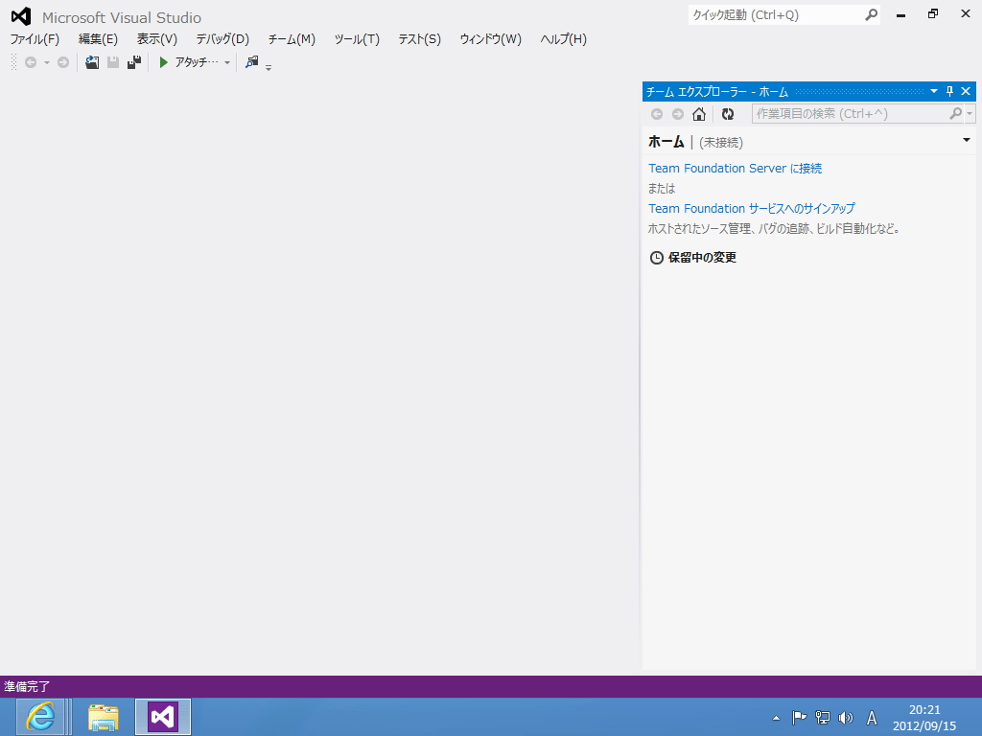Click the network tray icon

(822, 718)
